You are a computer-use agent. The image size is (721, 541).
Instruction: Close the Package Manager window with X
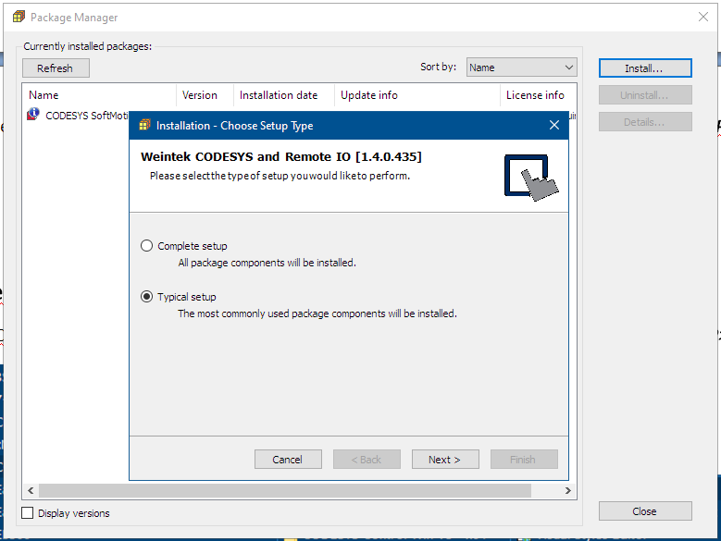coord(703,17)
